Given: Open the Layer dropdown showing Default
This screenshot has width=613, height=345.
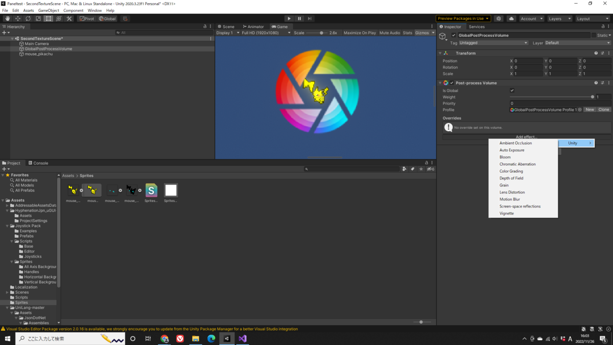Looking at the screenshot, I should pos(577,43).
